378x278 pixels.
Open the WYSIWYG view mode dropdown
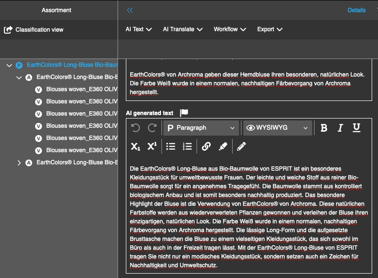277,128
